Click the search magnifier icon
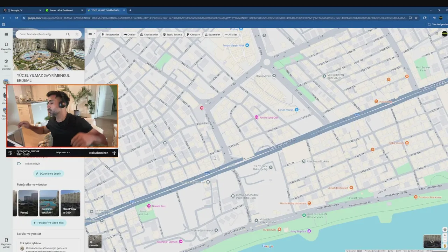The image size is (448, 252). click(x=68, y=34)
